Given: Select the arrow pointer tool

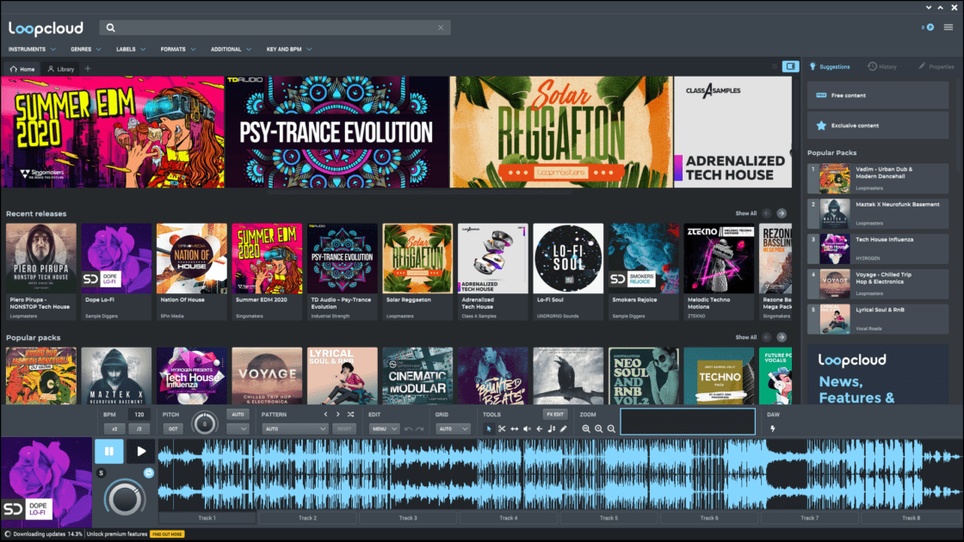Looking at the screenshot, I should (489, 429).
